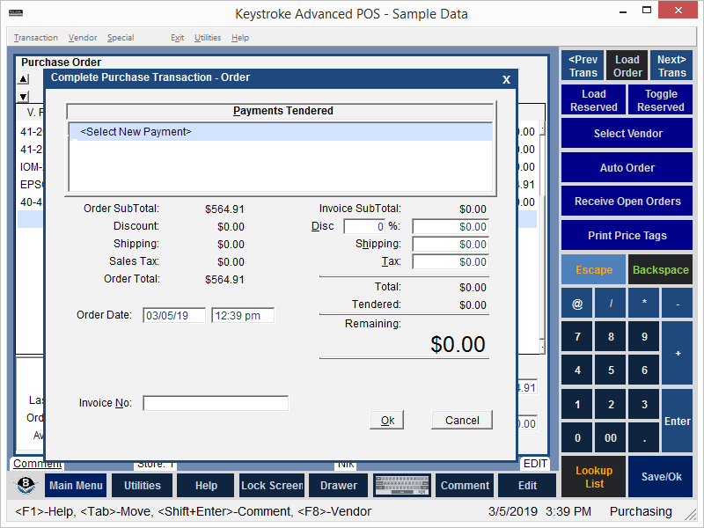The width and height of the screenshot is (704, 528).
Task: Open the Lookup List
Action: [x=593, y=477]
